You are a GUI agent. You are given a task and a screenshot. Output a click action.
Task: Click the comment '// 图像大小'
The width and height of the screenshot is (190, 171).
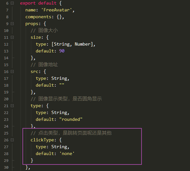point(44,30)
